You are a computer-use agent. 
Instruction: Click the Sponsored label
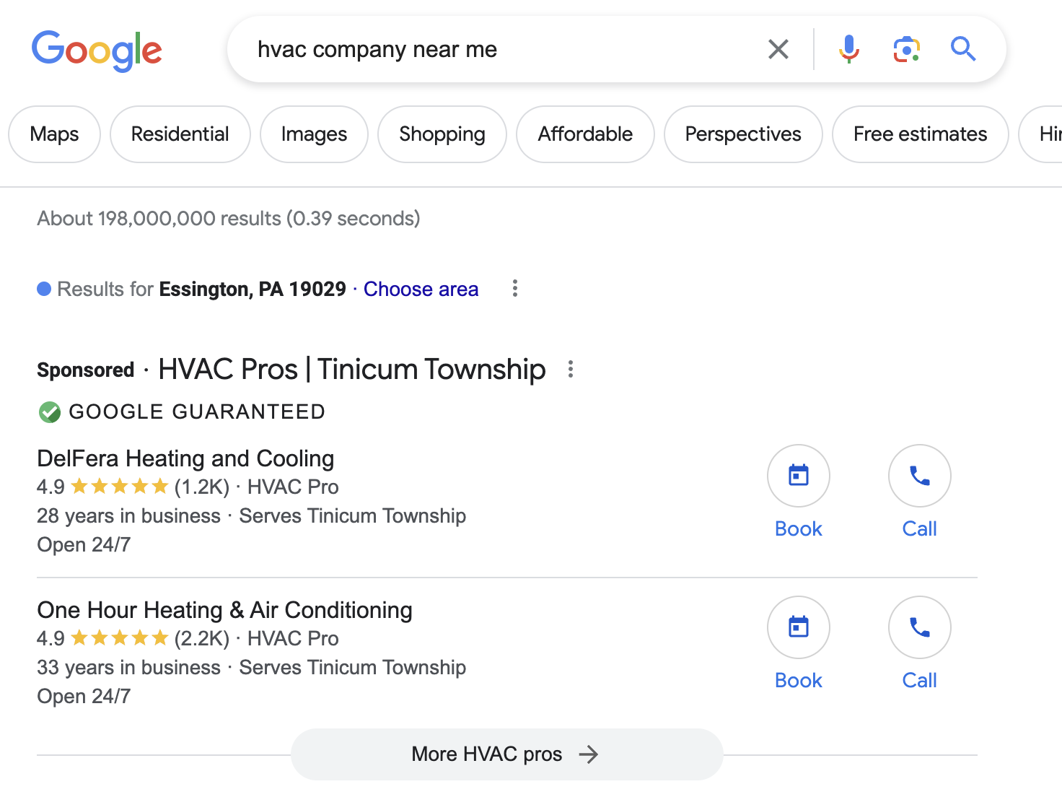coord(86,370)
